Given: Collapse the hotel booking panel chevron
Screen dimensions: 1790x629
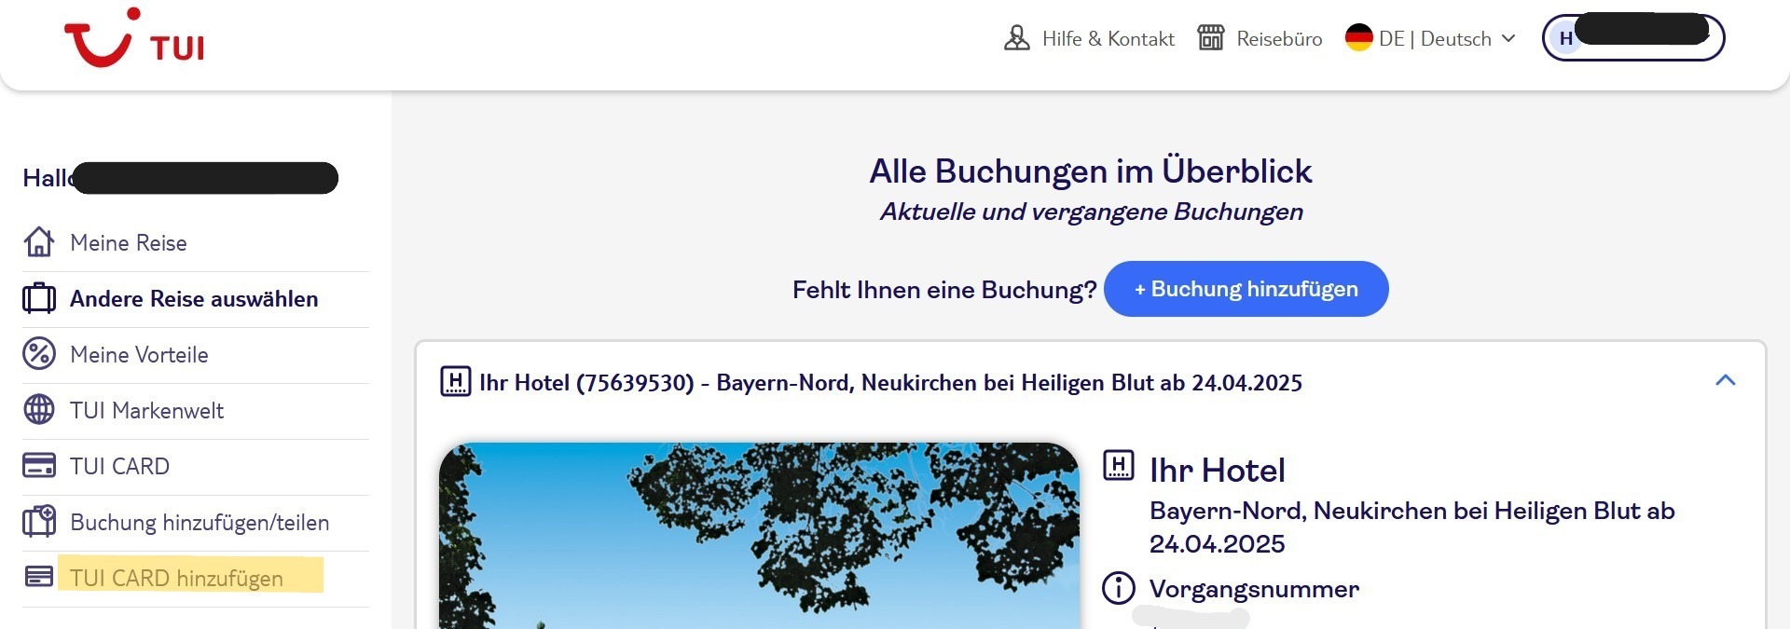Looking at the screenshot, I should [x=1725, y=380].
